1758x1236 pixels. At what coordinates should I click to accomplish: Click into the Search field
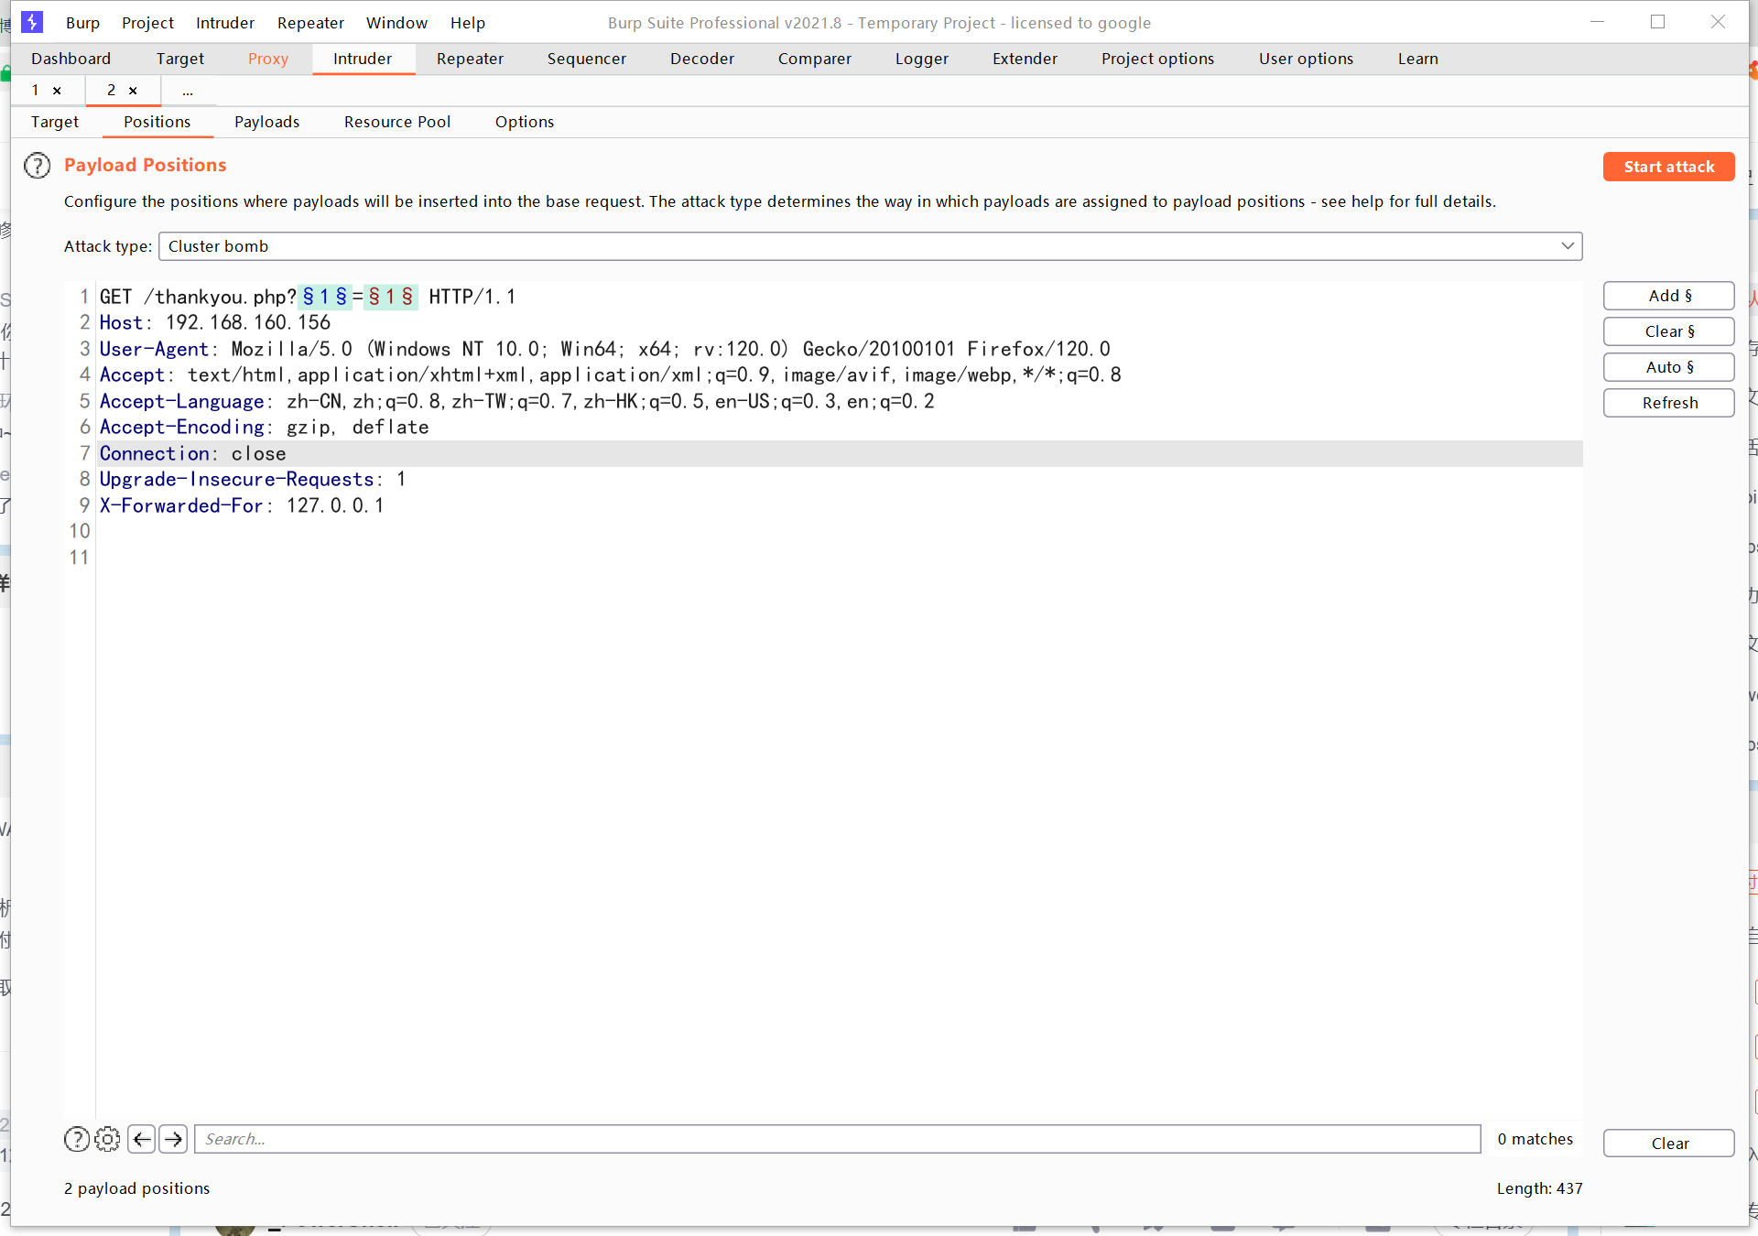pyautogui.click(x=837, y=1139)
